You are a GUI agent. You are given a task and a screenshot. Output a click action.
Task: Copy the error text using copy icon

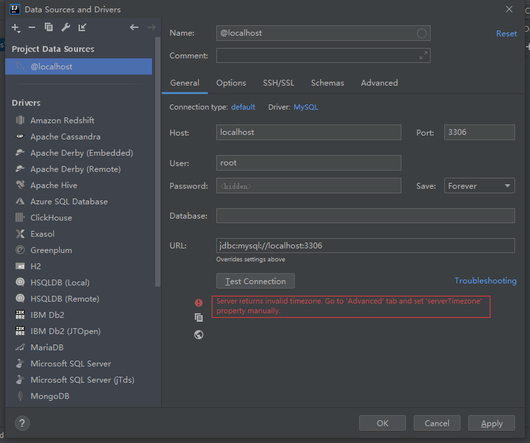199,318
